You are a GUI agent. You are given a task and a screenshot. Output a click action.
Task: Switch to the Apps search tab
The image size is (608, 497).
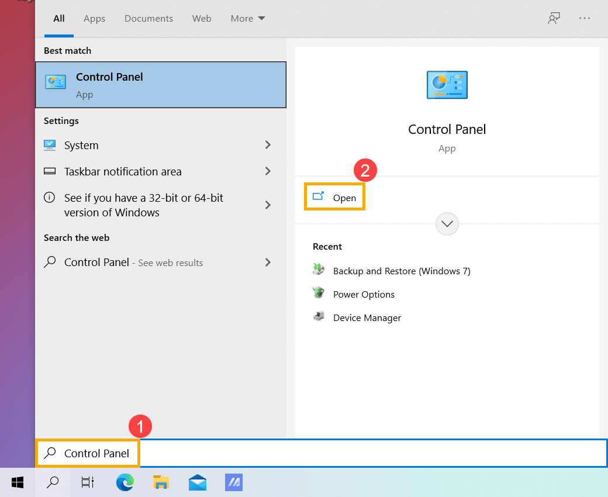pyautogui.click(x=94, y=18)
